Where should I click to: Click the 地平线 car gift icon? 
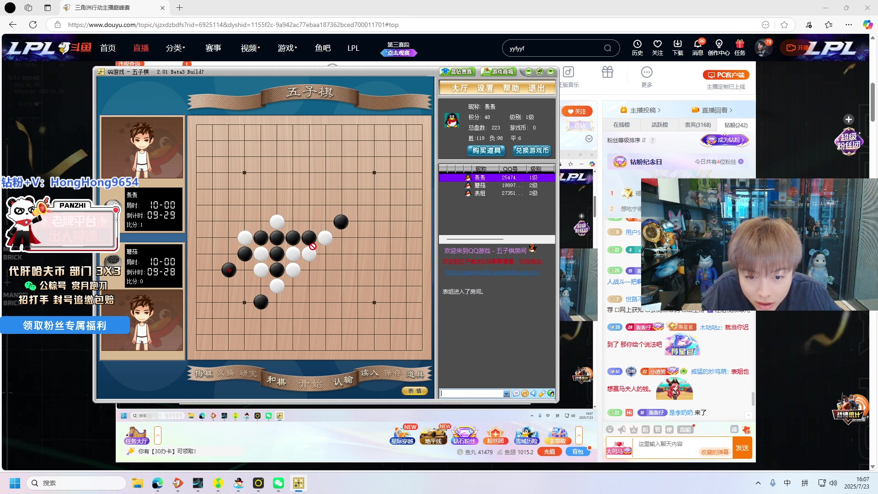pos(433,435)
